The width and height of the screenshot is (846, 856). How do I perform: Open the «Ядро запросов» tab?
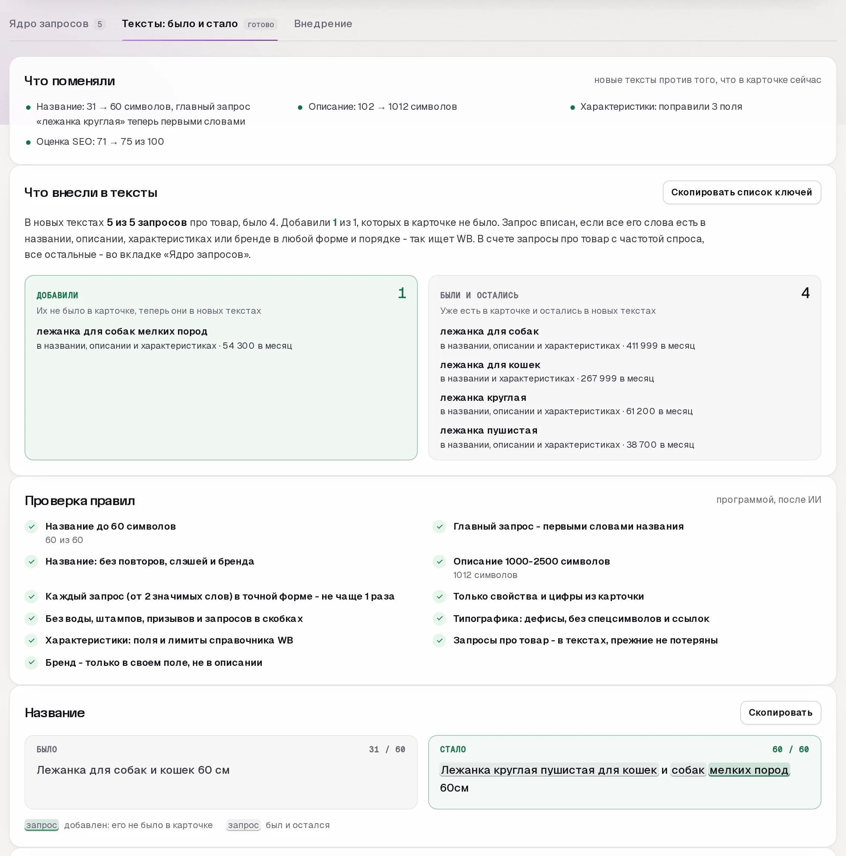(x=57, y=24)
